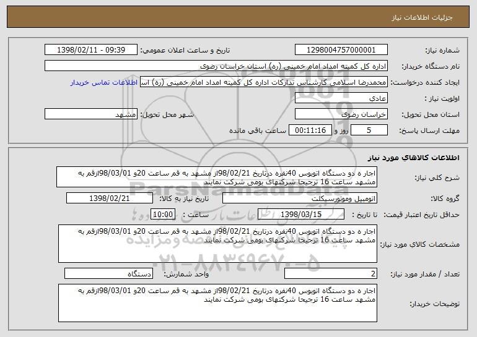Click the اولویت نیاز label
The height and width of the screenshot is (337, 477).
coord(442,99)
